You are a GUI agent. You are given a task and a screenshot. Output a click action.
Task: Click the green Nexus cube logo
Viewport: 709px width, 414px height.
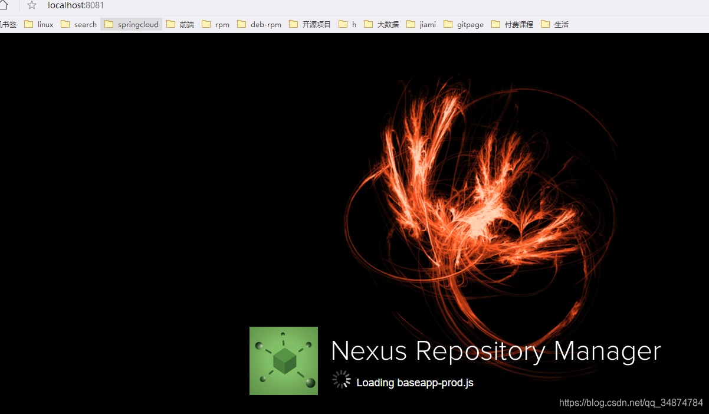point(284,361)
